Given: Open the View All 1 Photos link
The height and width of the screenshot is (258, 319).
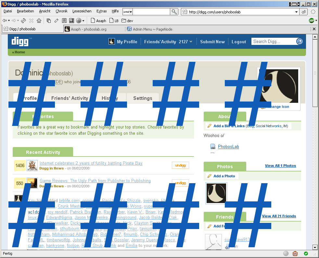Looking at the screenshot, I should (280, 166).
